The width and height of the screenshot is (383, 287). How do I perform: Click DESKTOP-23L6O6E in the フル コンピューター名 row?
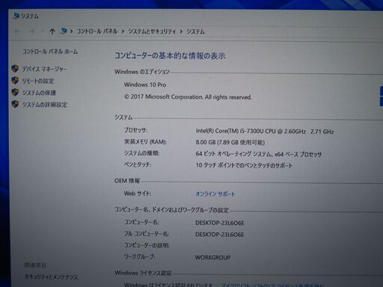pyautogui.click(x=220, y=235)
